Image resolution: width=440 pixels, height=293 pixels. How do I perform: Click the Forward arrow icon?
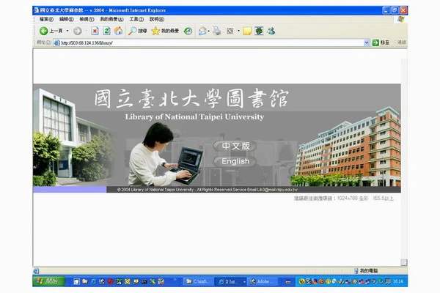(x=78, y=31)
